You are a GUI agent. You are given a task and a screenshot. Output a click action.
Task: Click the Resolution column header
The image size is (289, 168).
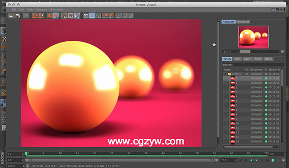pyautogui.click(x=257, y=70)
